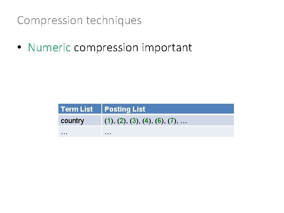The image size is (284, 213).
Task: Click posting entry (3) in country row
Action: tap(134, 121)
